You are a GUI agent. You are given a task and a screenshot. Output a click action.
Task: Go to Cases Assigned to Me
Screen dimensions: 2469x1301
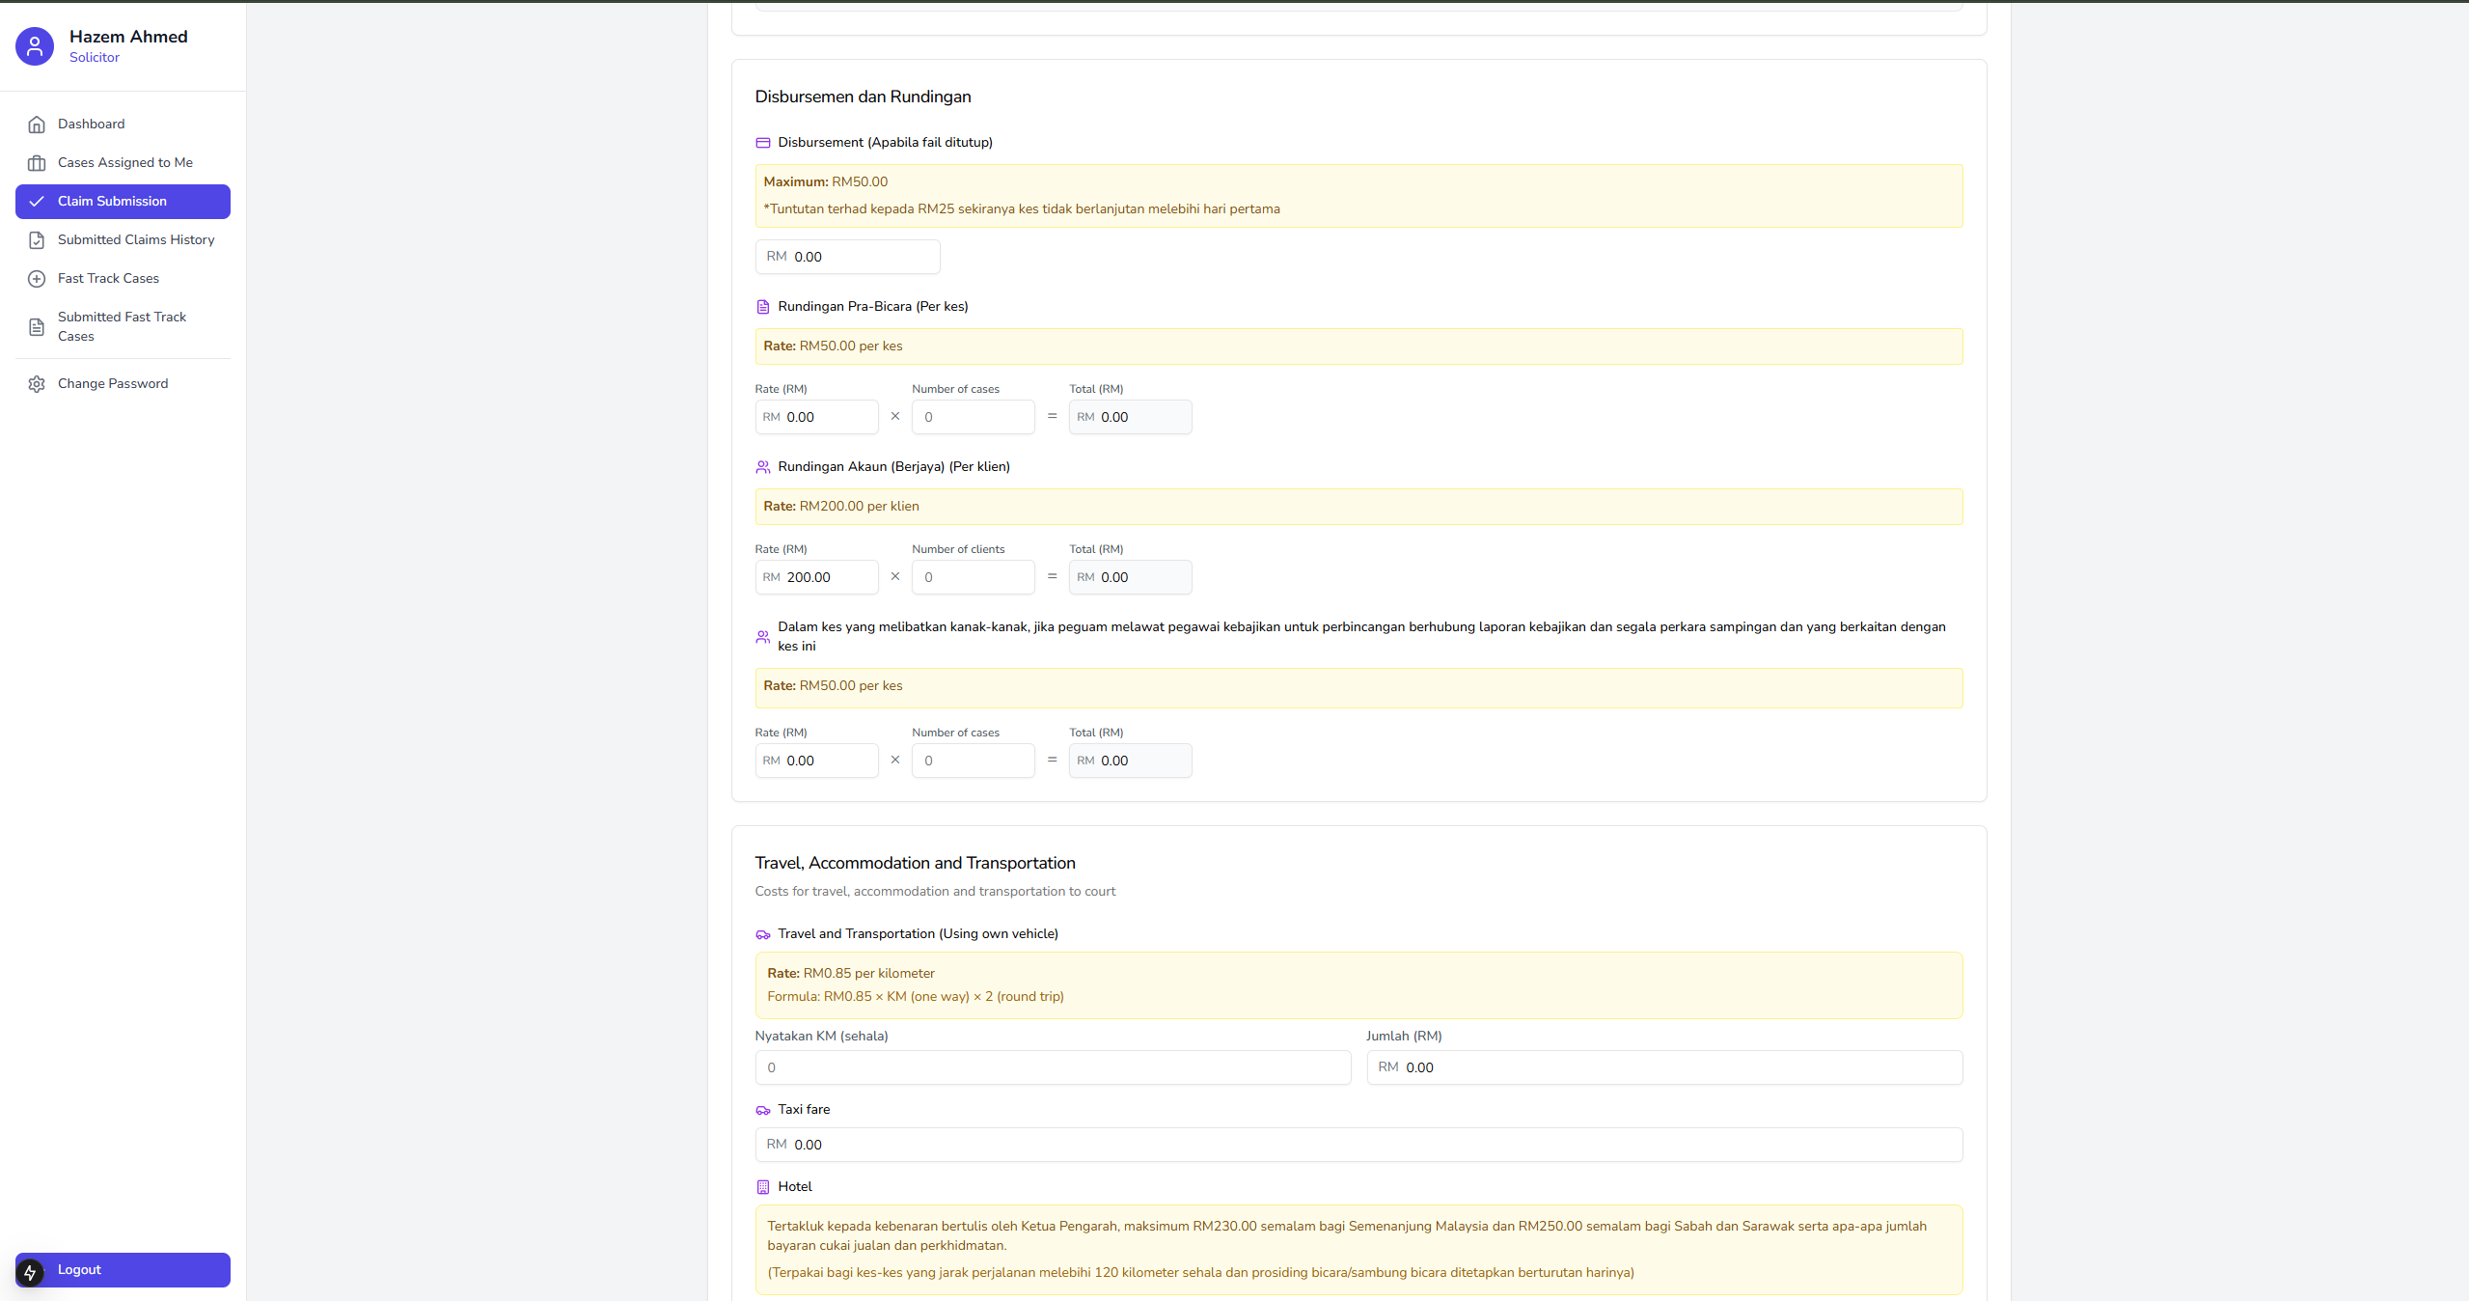point(124,162)
